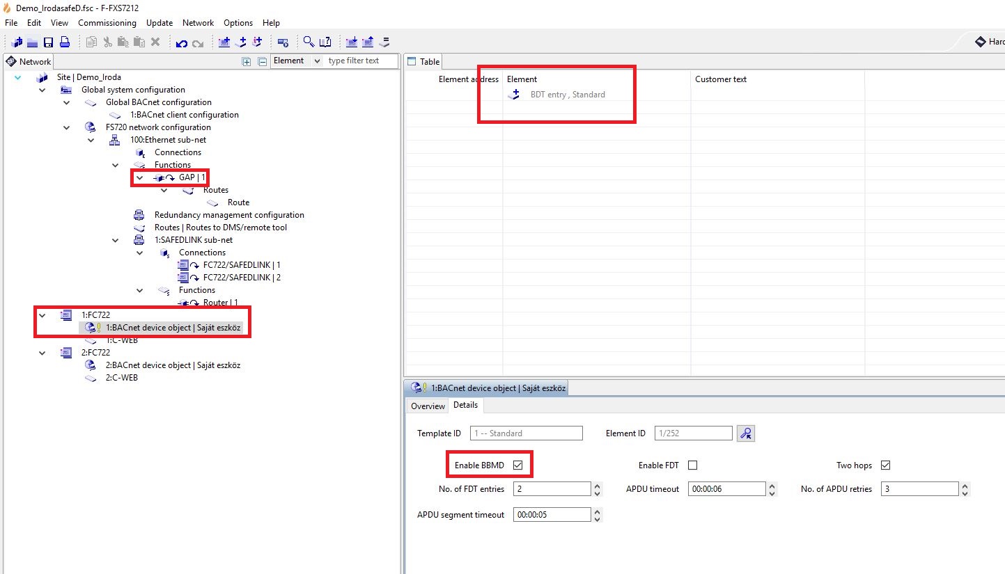Click the help book icon with question mark

pos(325,42)
